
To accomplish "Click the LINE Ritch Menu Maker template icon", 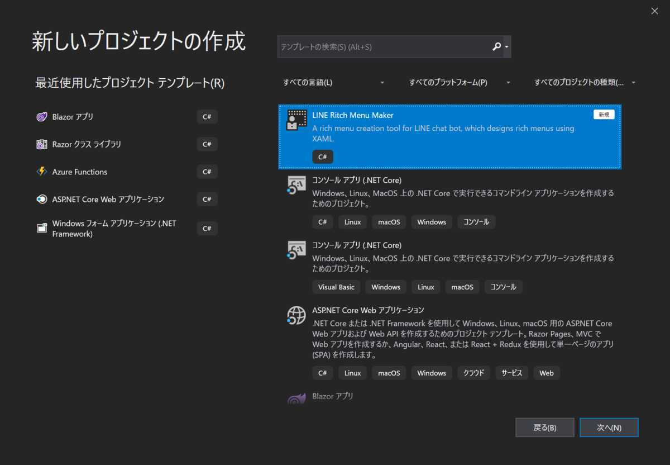I will pyautogui.click(x=296, y=120).
